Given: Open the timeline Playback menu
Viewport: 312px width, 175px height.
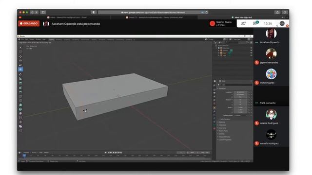Looking at the screenshot, I should coord(26,153).
